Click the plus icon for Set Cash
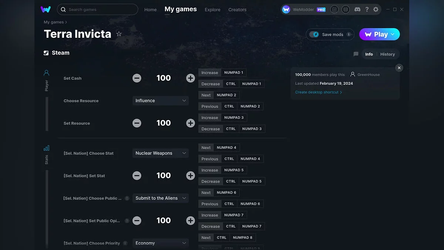444x250 pixels. pos(191,78)
